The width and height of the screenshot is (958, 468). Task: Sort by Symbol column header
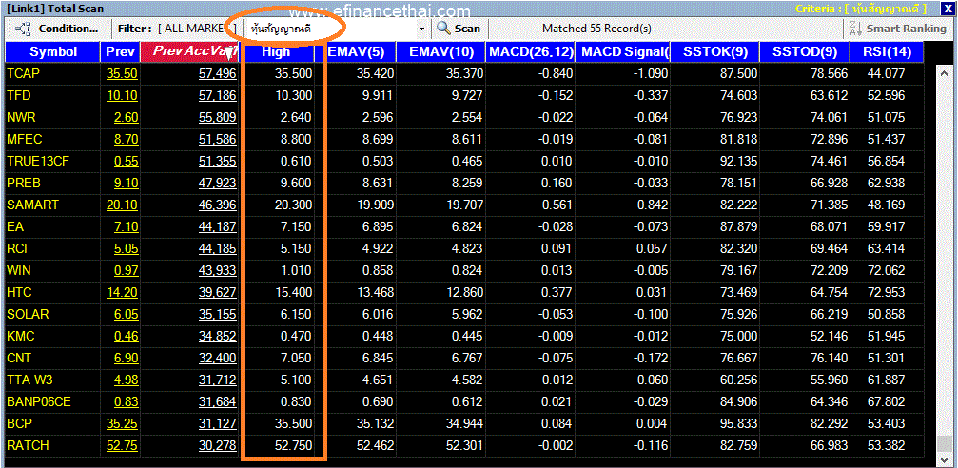click(53, 52)
